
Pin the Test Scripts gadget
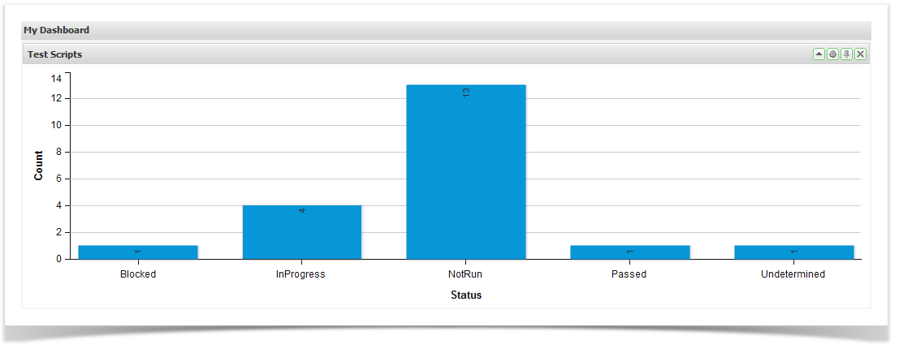(x=846, y=54)
